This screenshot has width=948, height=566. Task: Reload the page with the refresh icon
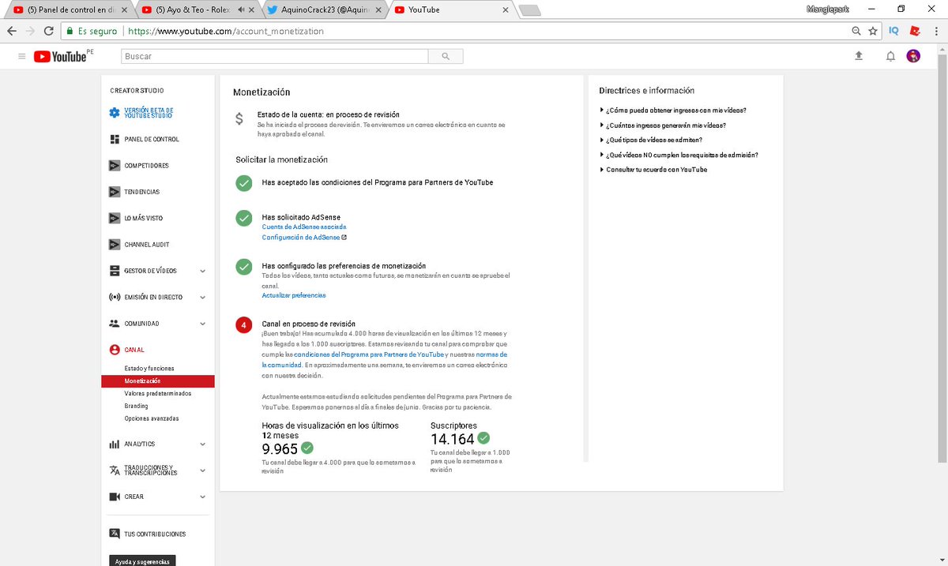50,31
